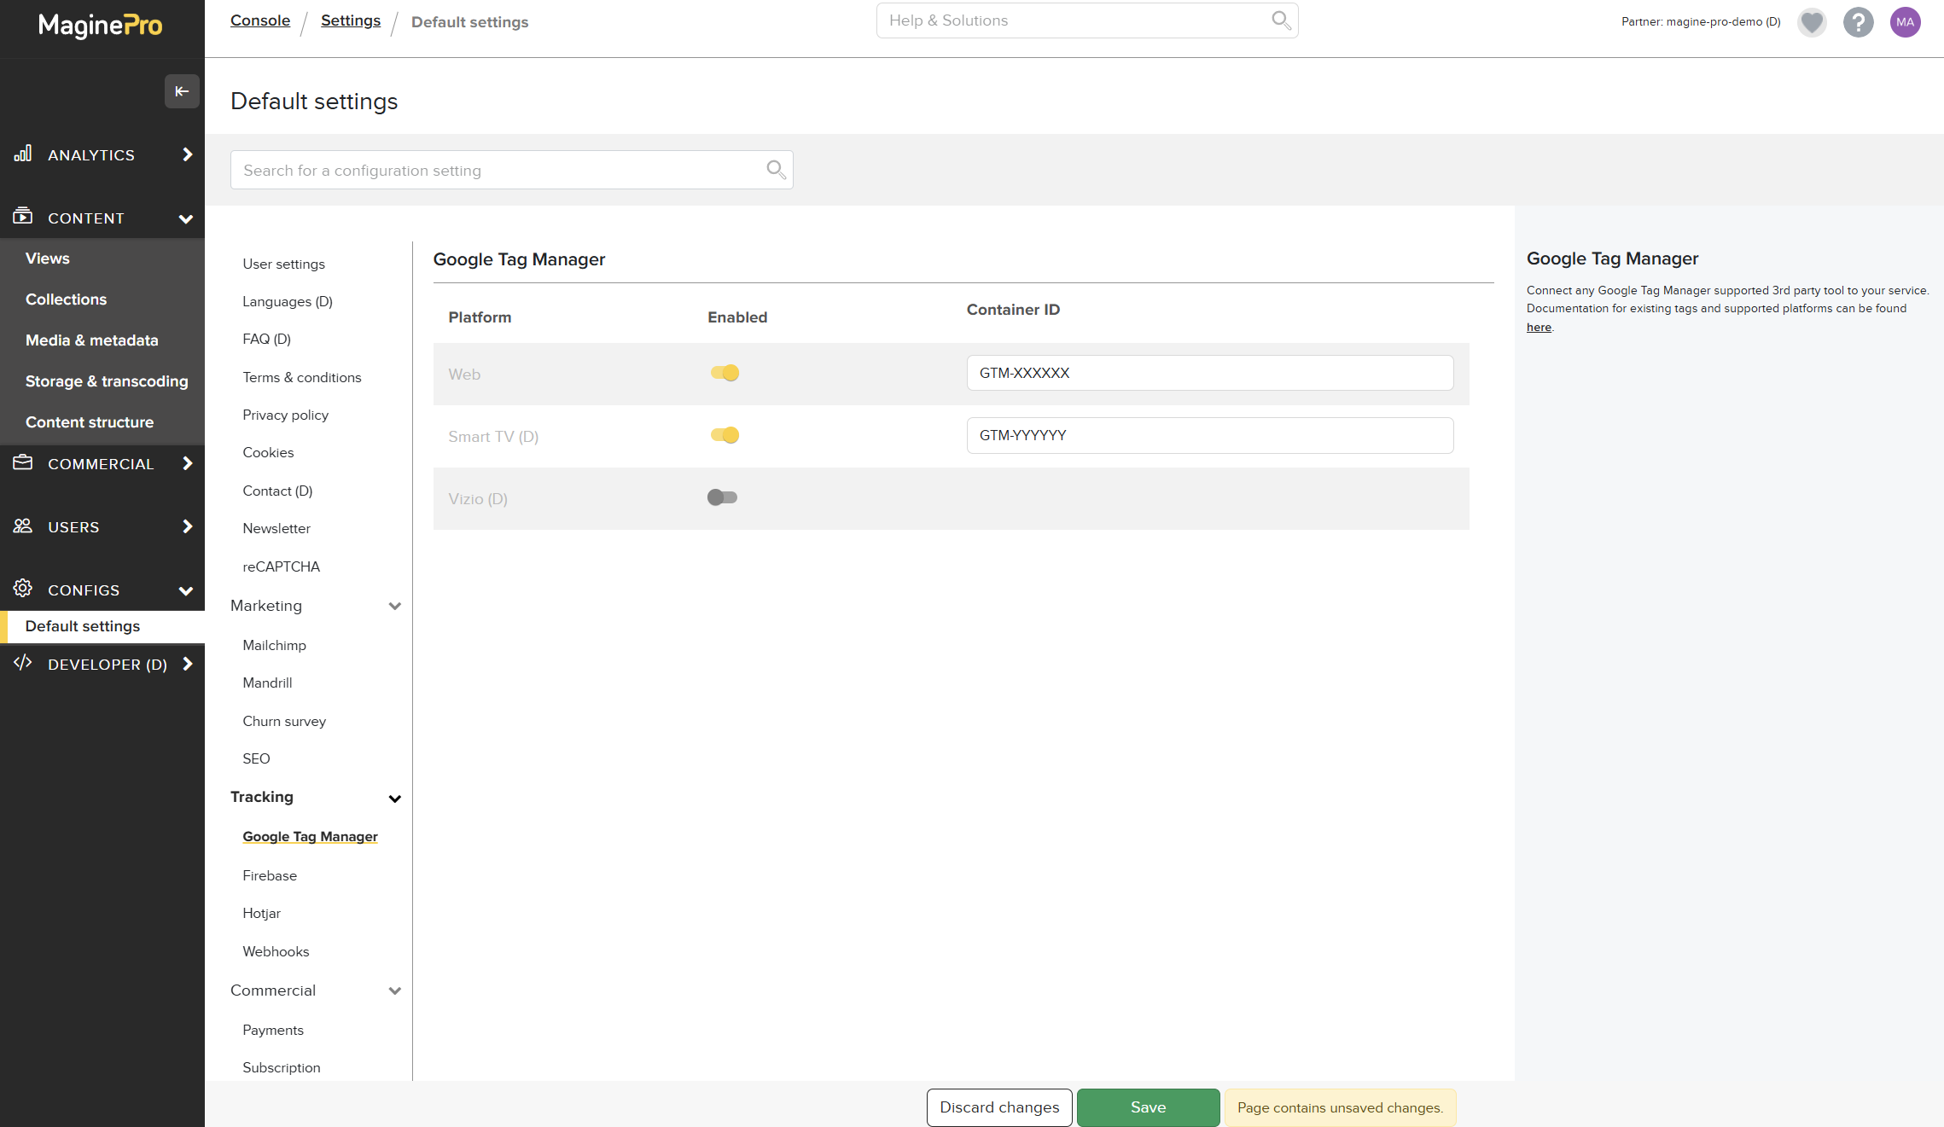1944x1127 pixels.
Task: Click the heart favorites icon in the header
Action: pyautogui.click(x=1812, y=22)
